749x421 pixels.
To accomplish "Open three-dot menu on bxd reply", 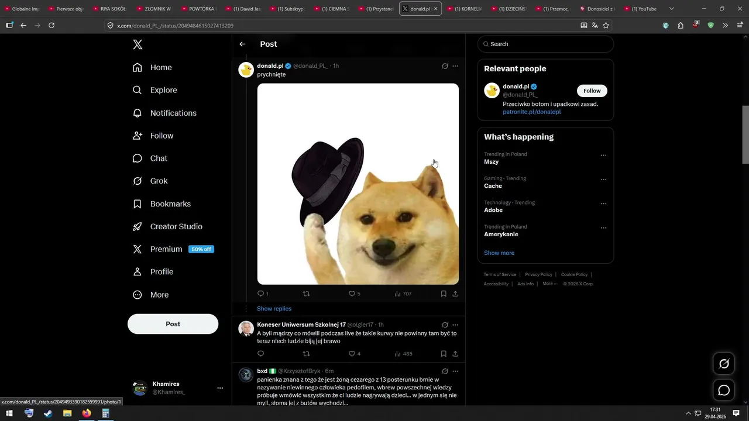I will [x=455, y=371].
